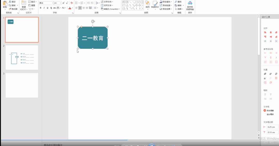Open Text Direction (文字方向) menu

[x=107, y=2]
